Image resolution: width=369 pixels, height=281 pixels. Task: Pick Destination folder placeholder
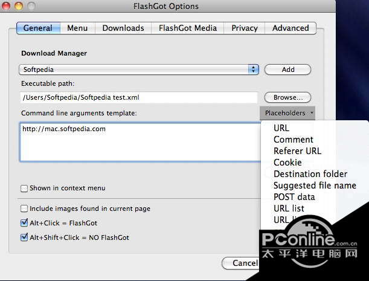(x=310, y=174)
